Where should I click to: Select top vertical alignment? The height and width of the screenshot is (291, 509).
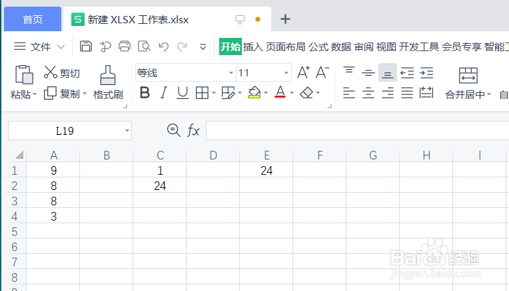[x=349, y=70]
